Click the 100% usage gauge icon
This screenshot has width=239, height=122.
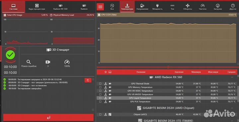click(x=67, y=62)
